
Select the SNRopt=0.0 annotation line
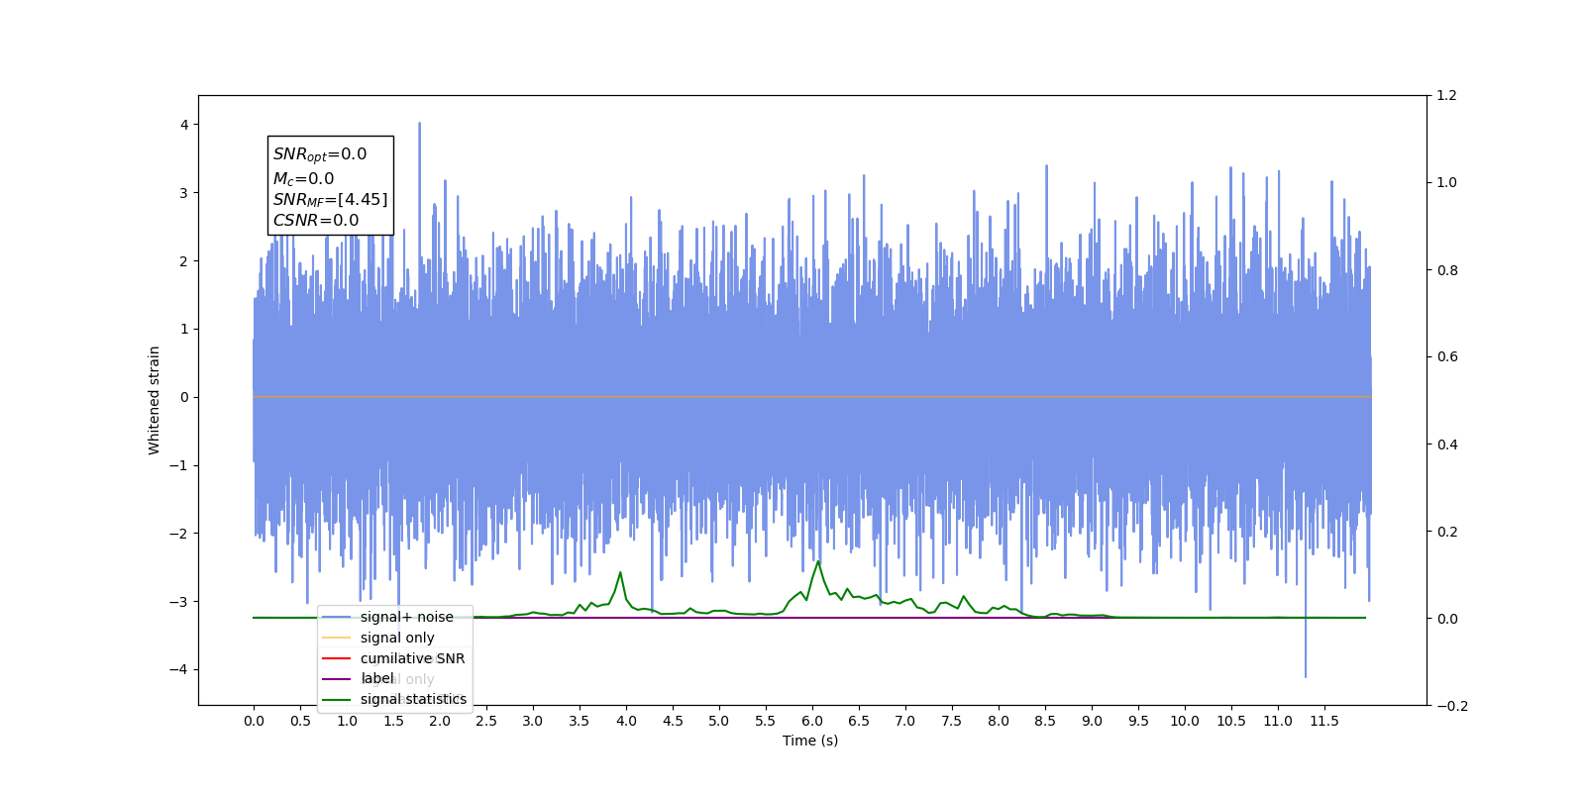pos(320,154)
